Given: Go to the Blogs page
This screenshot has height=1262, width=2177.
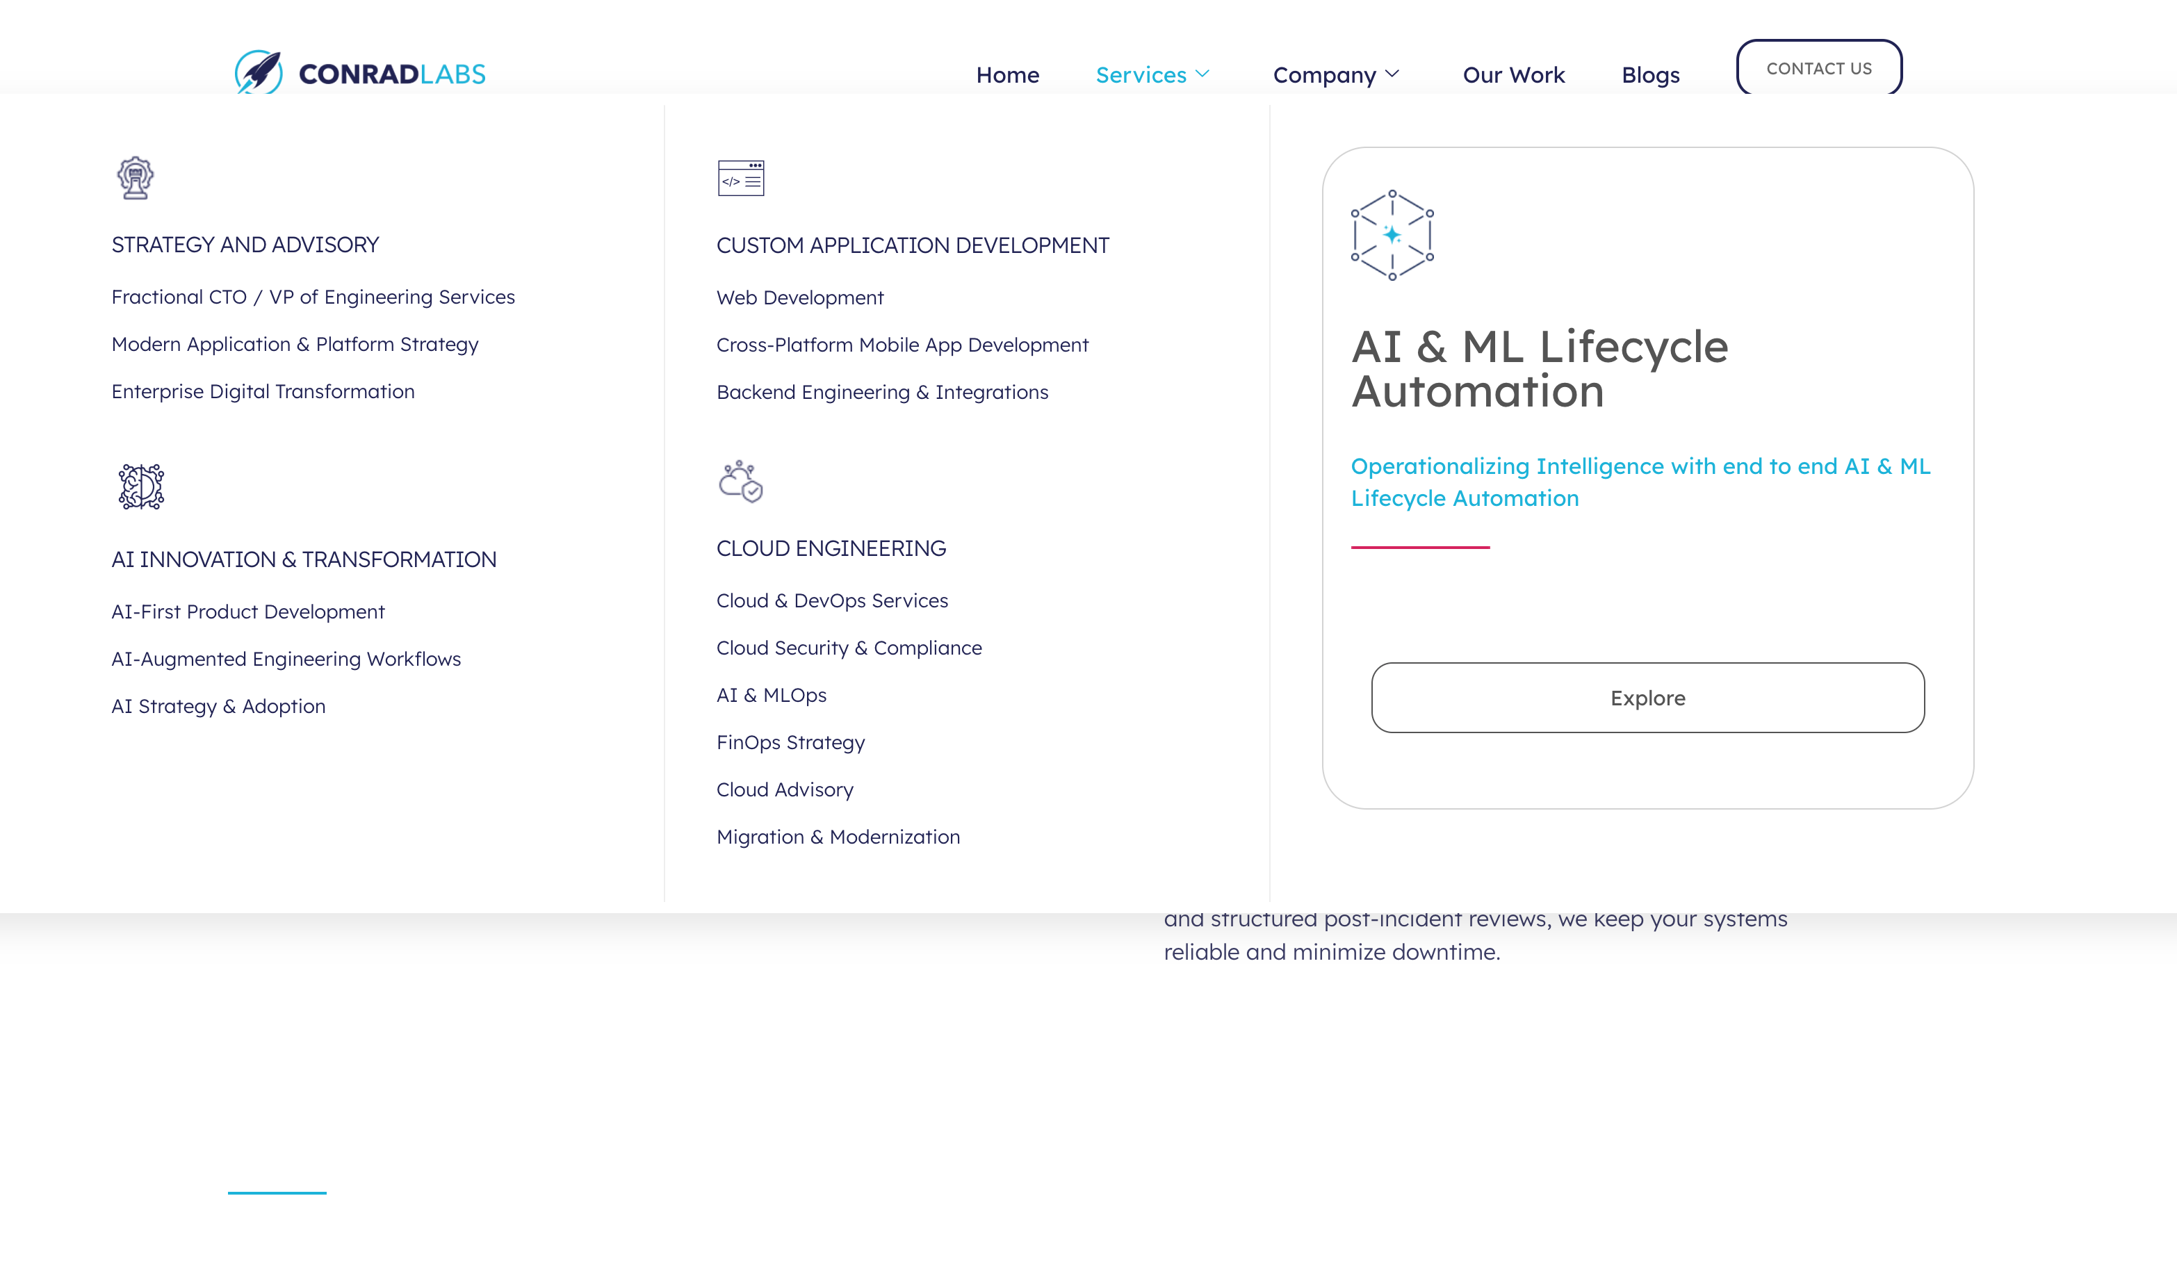Looking at the screenshot, I should (x=1650, y=75).
